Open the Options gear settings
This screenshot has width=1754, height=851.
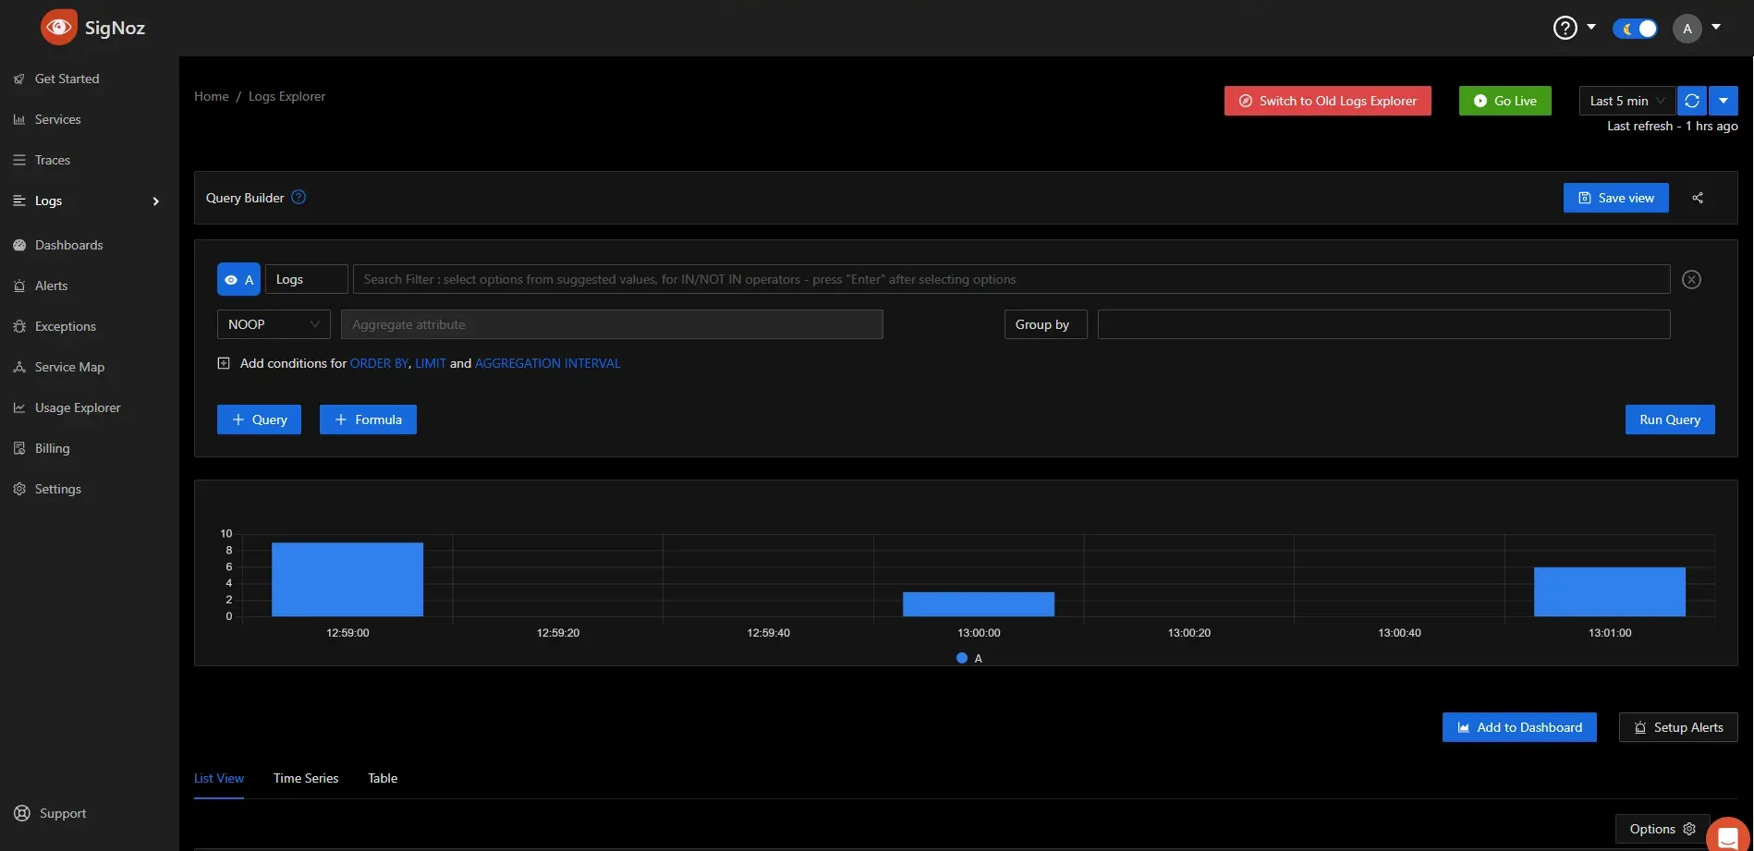tap(1663, 829)
